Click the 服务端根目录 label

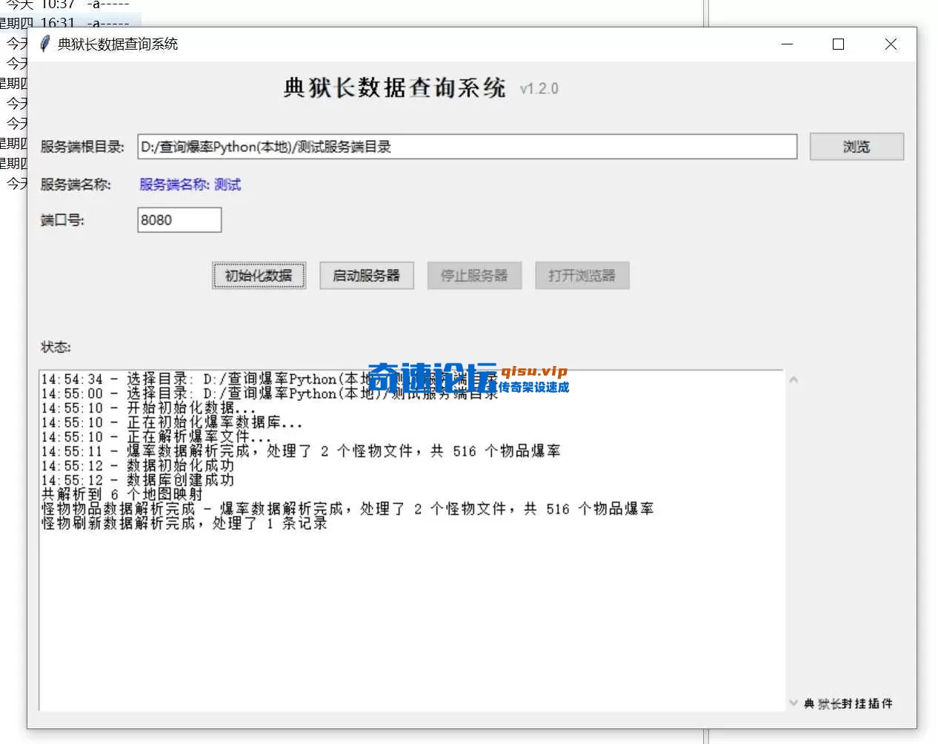(84, 146)
